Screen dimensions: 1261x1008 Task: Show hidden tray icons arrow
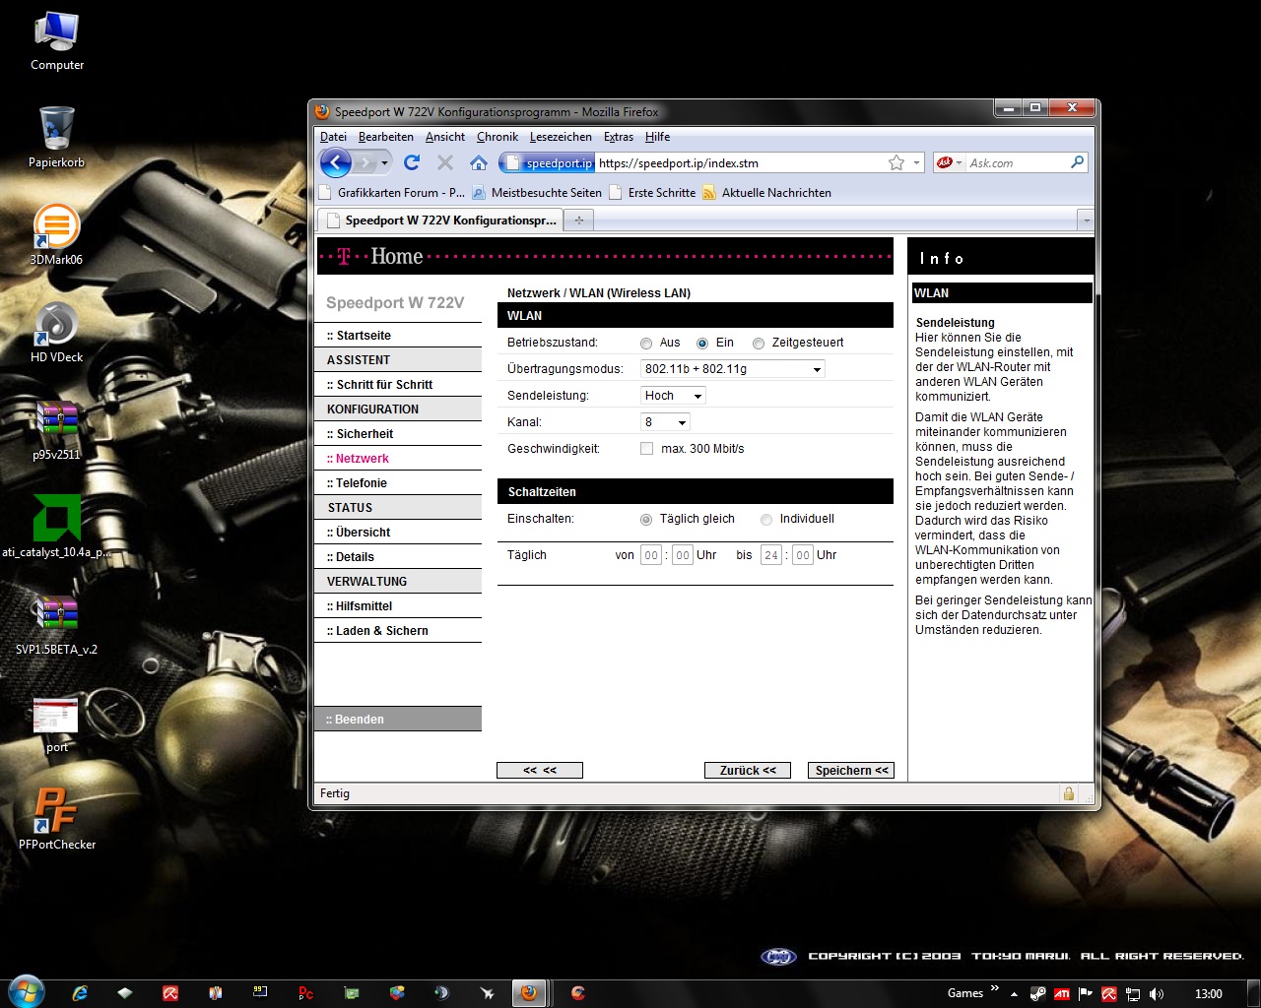1015,993
